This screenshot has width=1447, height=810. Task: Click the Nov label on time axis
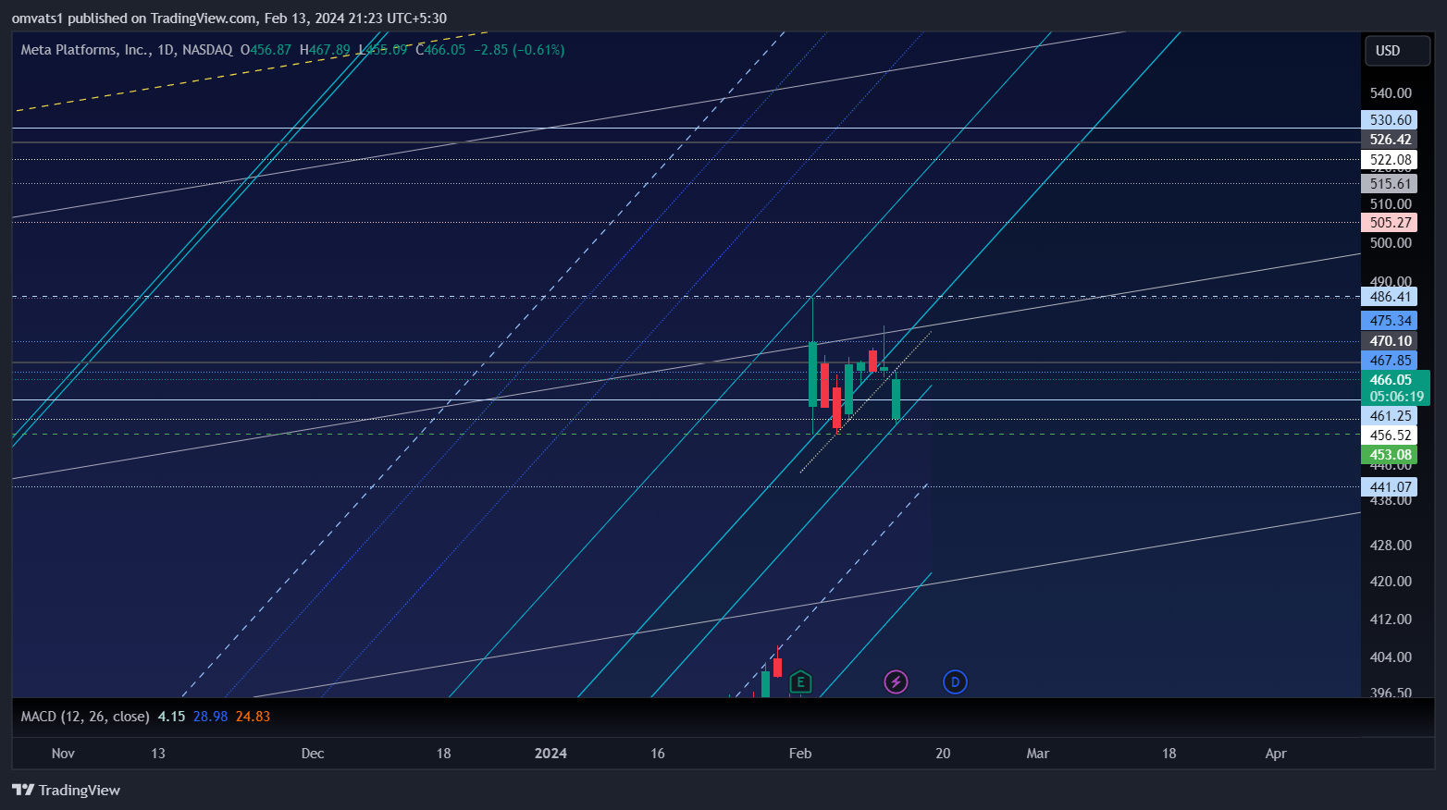tap(63, 754)
